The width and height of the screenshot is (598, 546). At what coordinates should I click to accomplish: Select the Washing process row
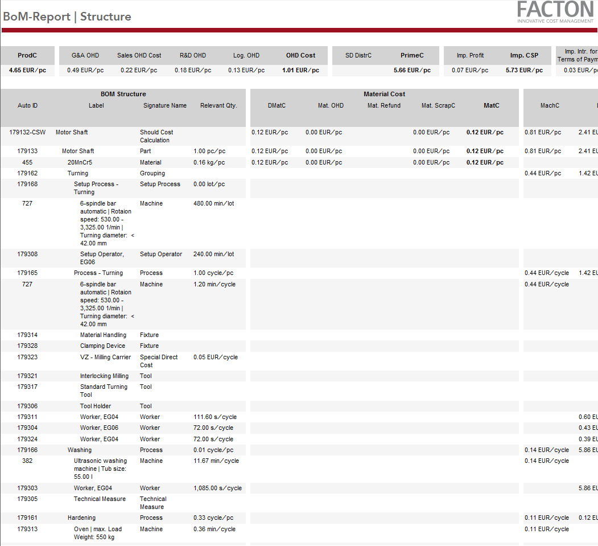click(80, 450)
